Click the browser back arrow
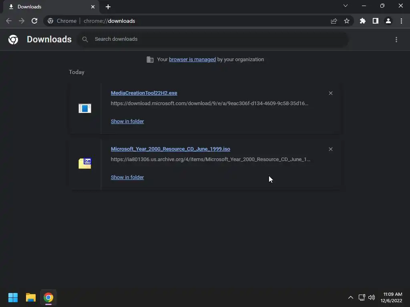The height and width of the screenshot is (307, 410). 9,21
